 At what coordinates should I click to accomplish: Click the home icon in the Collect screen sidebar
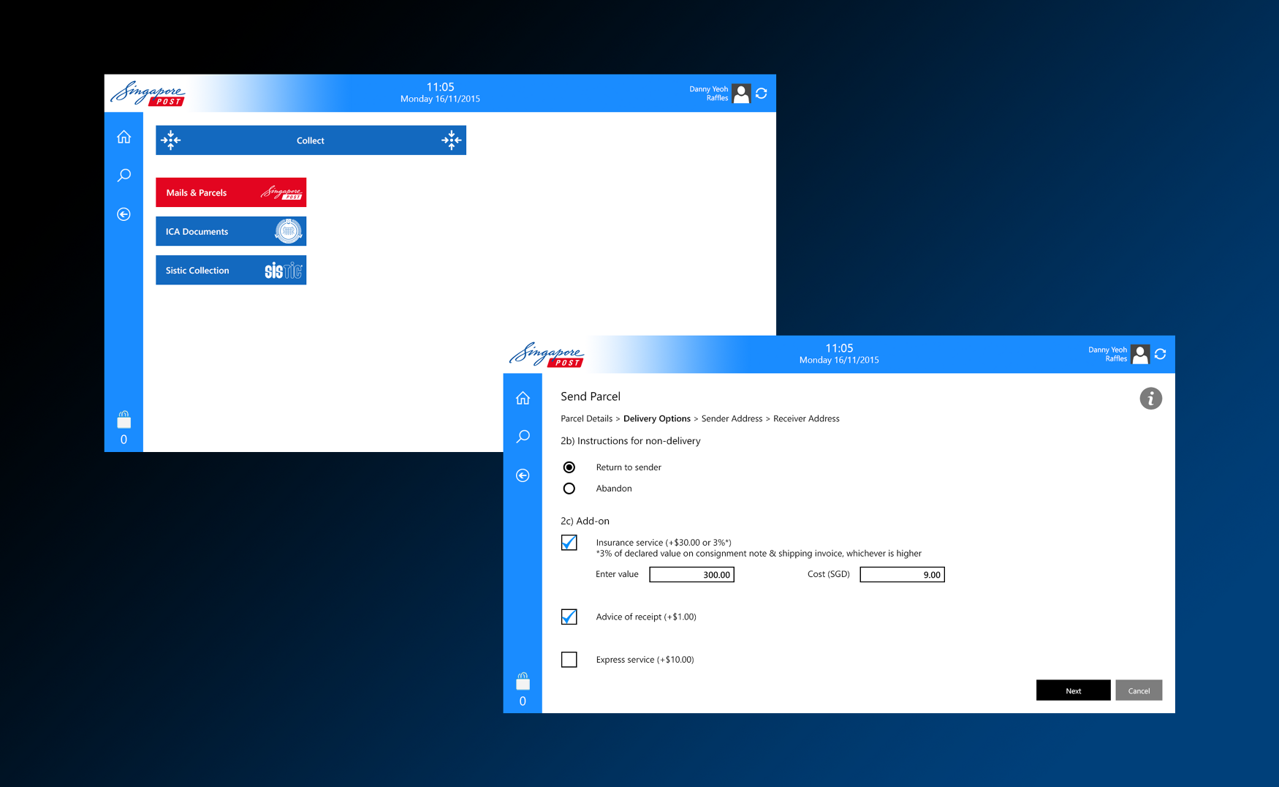(x=124, y=137)
